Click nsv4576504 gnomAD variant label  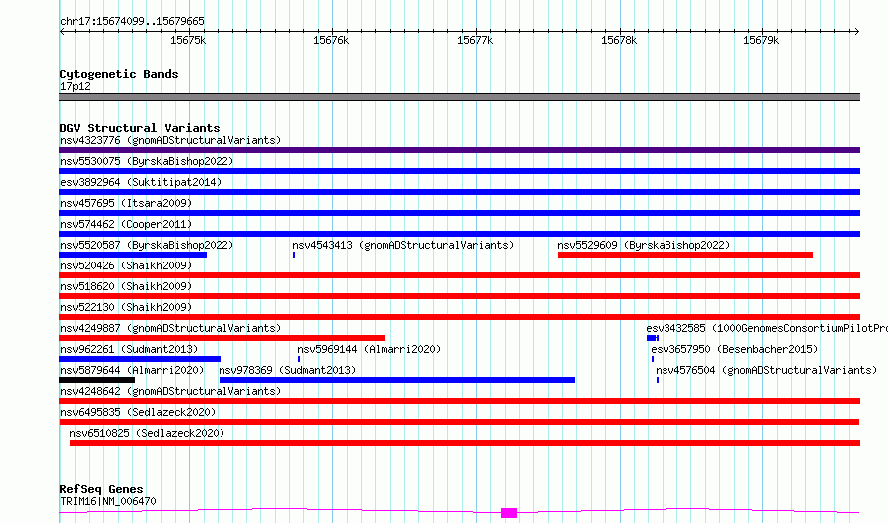[x=766, y=370]
